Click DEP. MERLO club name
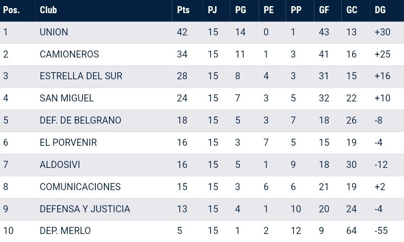The image size is (404, 242). click(x=65, y=231)
